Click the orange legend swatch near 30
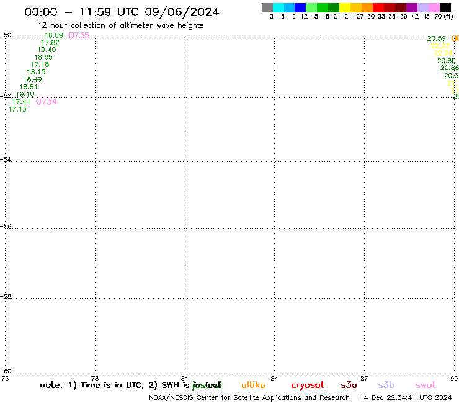Screen dimensions: 459x403 [367, 7]
